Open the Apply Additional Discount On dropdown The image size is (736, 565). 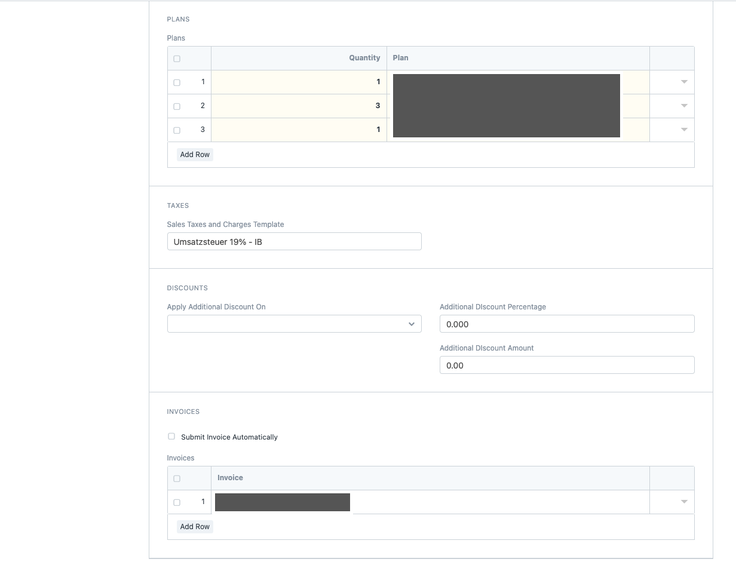point(294,324)
